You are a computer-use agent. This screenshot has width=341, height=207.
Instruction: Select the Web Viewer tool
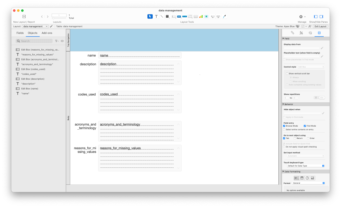[206, 16]
